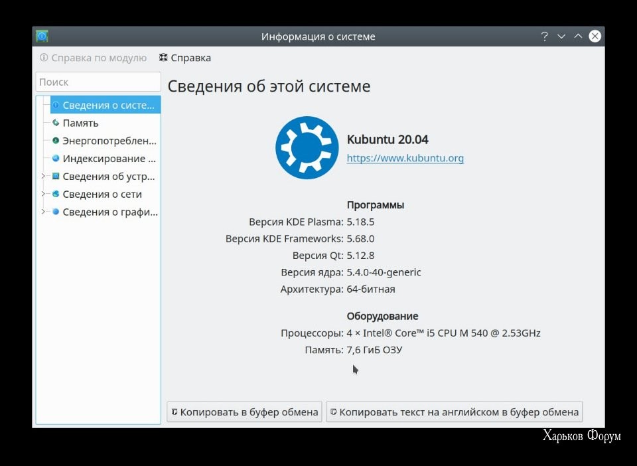Click the Сведения о графи... icon

(x=56, y=212)
